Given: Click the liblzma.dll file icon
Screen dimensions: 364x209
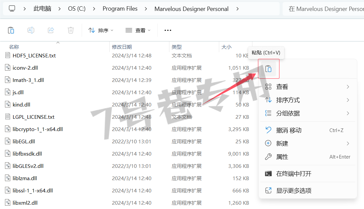Looking at the screenshot, I should (8, 178).
